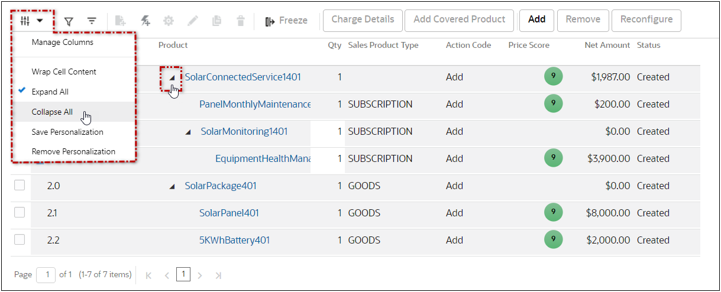This screenshot has height=292, width=721.
Task: Open SolarPackage401 product link
Action: point(221,186)
